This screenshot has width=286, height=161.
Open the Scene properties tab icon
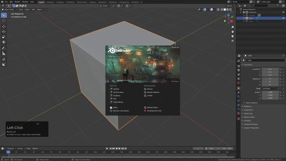tap(239, 79)
